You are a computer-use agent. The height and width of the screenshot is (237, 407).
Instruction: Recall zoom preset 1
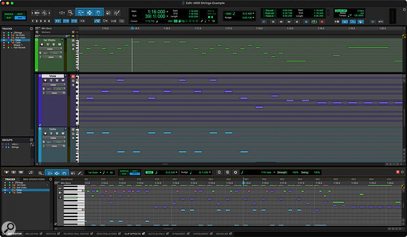point(32,21)
